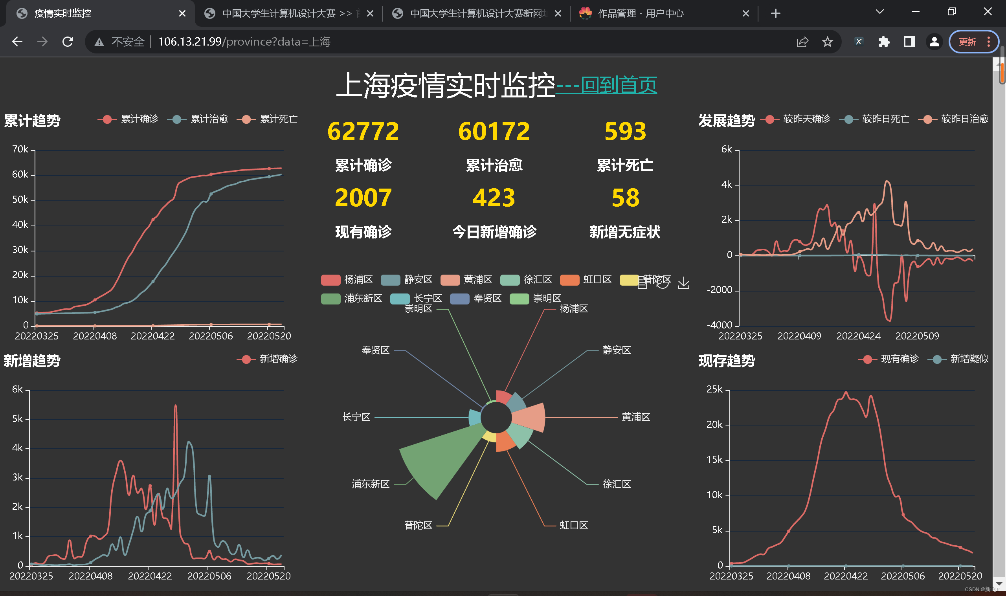This screenshot has height=596, width=1006.
Task: Switch to 作品管理 - 用户中心 tab
Action: (640, 14)
